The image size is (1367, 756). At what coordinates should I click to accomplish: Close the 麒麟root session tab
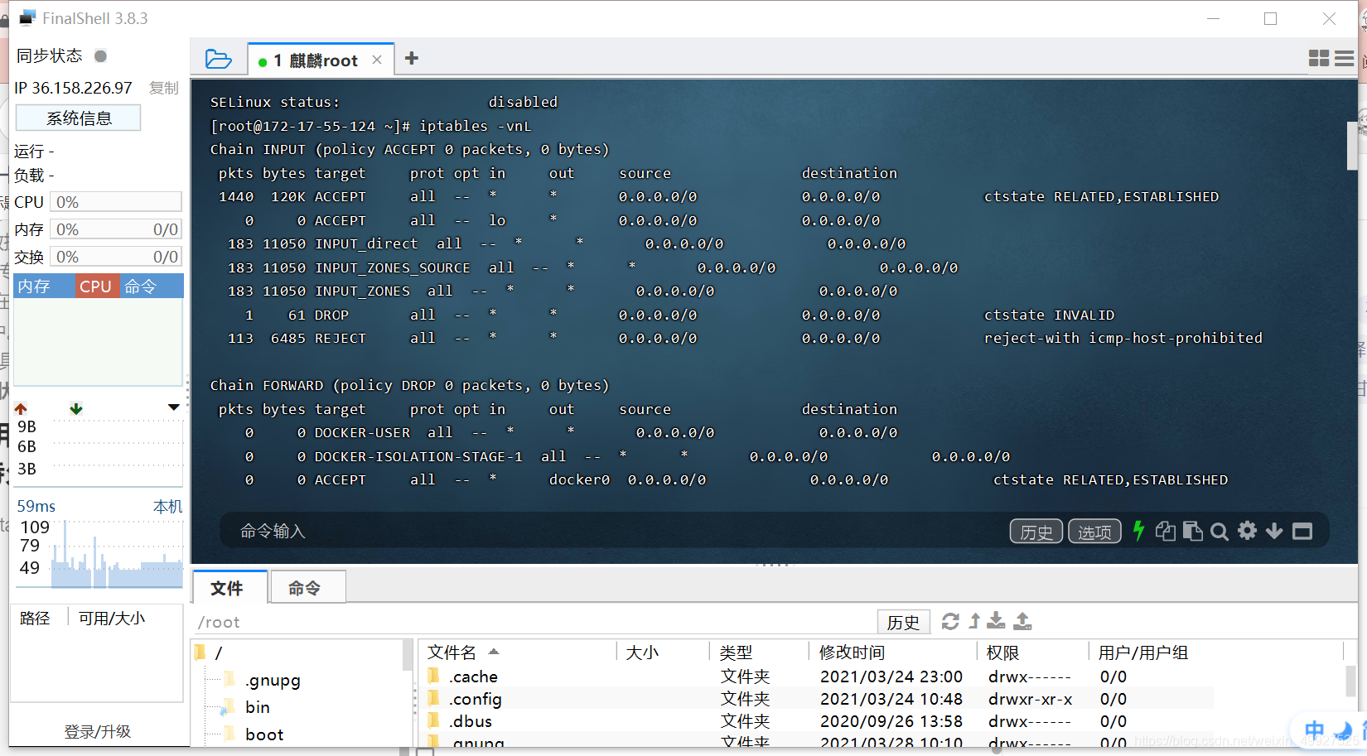[377, 60]
